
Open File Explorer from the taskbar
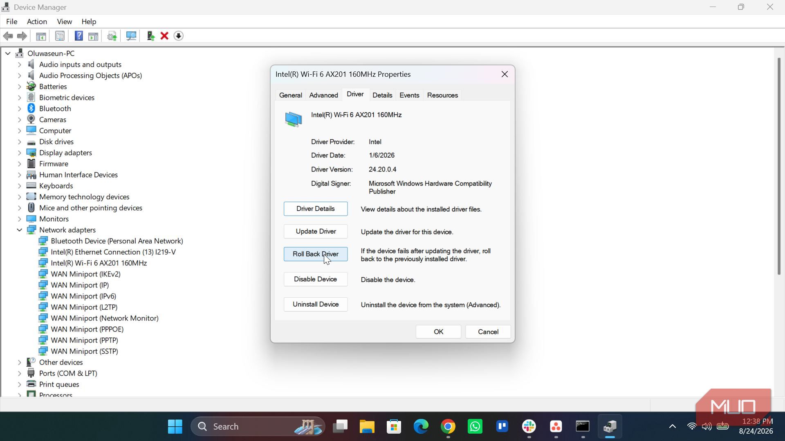(367, 426)
